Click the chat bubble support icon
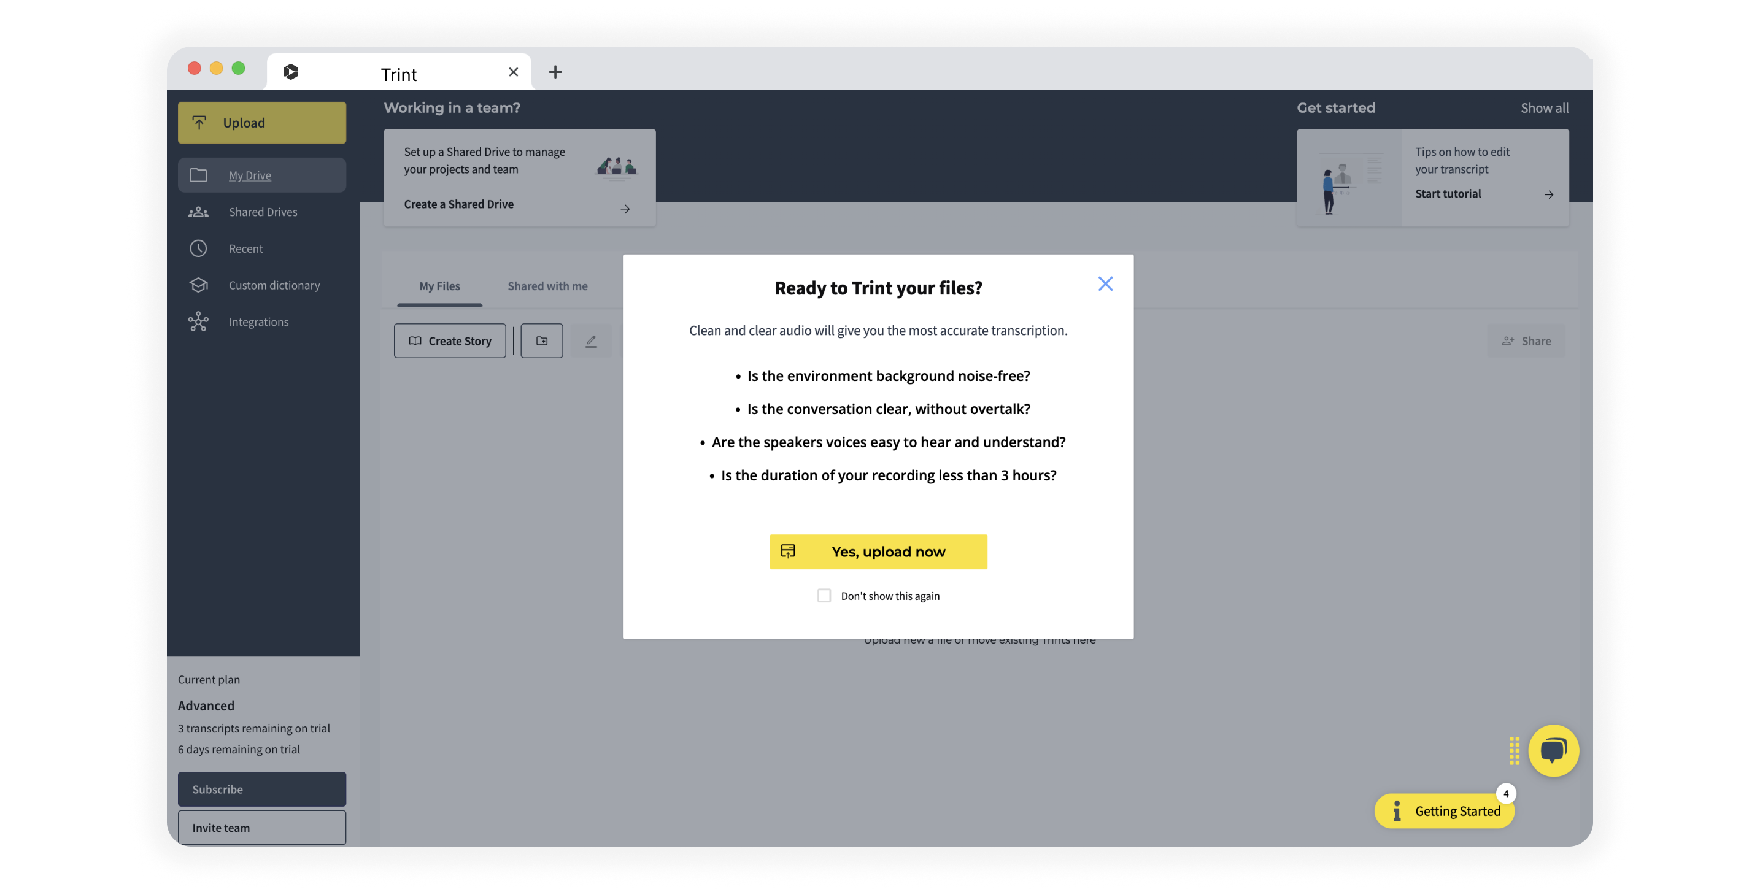The width and height of the screenshot is (1760, 892). pos(1553,750)
